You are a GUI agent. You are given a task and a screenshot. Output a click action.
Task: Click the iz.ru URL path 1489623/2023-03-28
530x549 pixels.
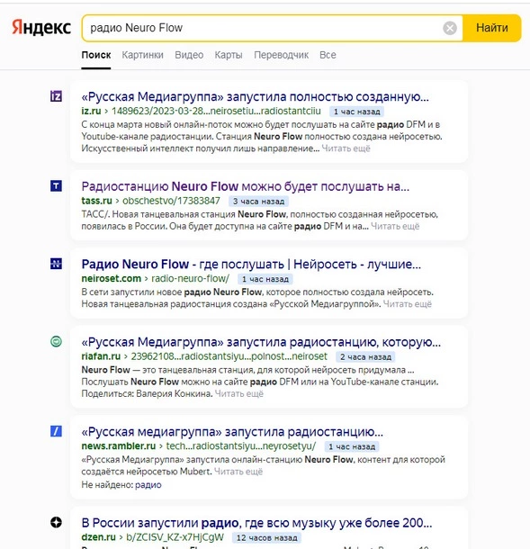216,111
